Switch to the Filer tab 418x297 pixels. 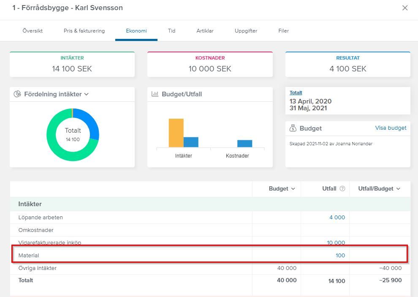coord(284,31)
